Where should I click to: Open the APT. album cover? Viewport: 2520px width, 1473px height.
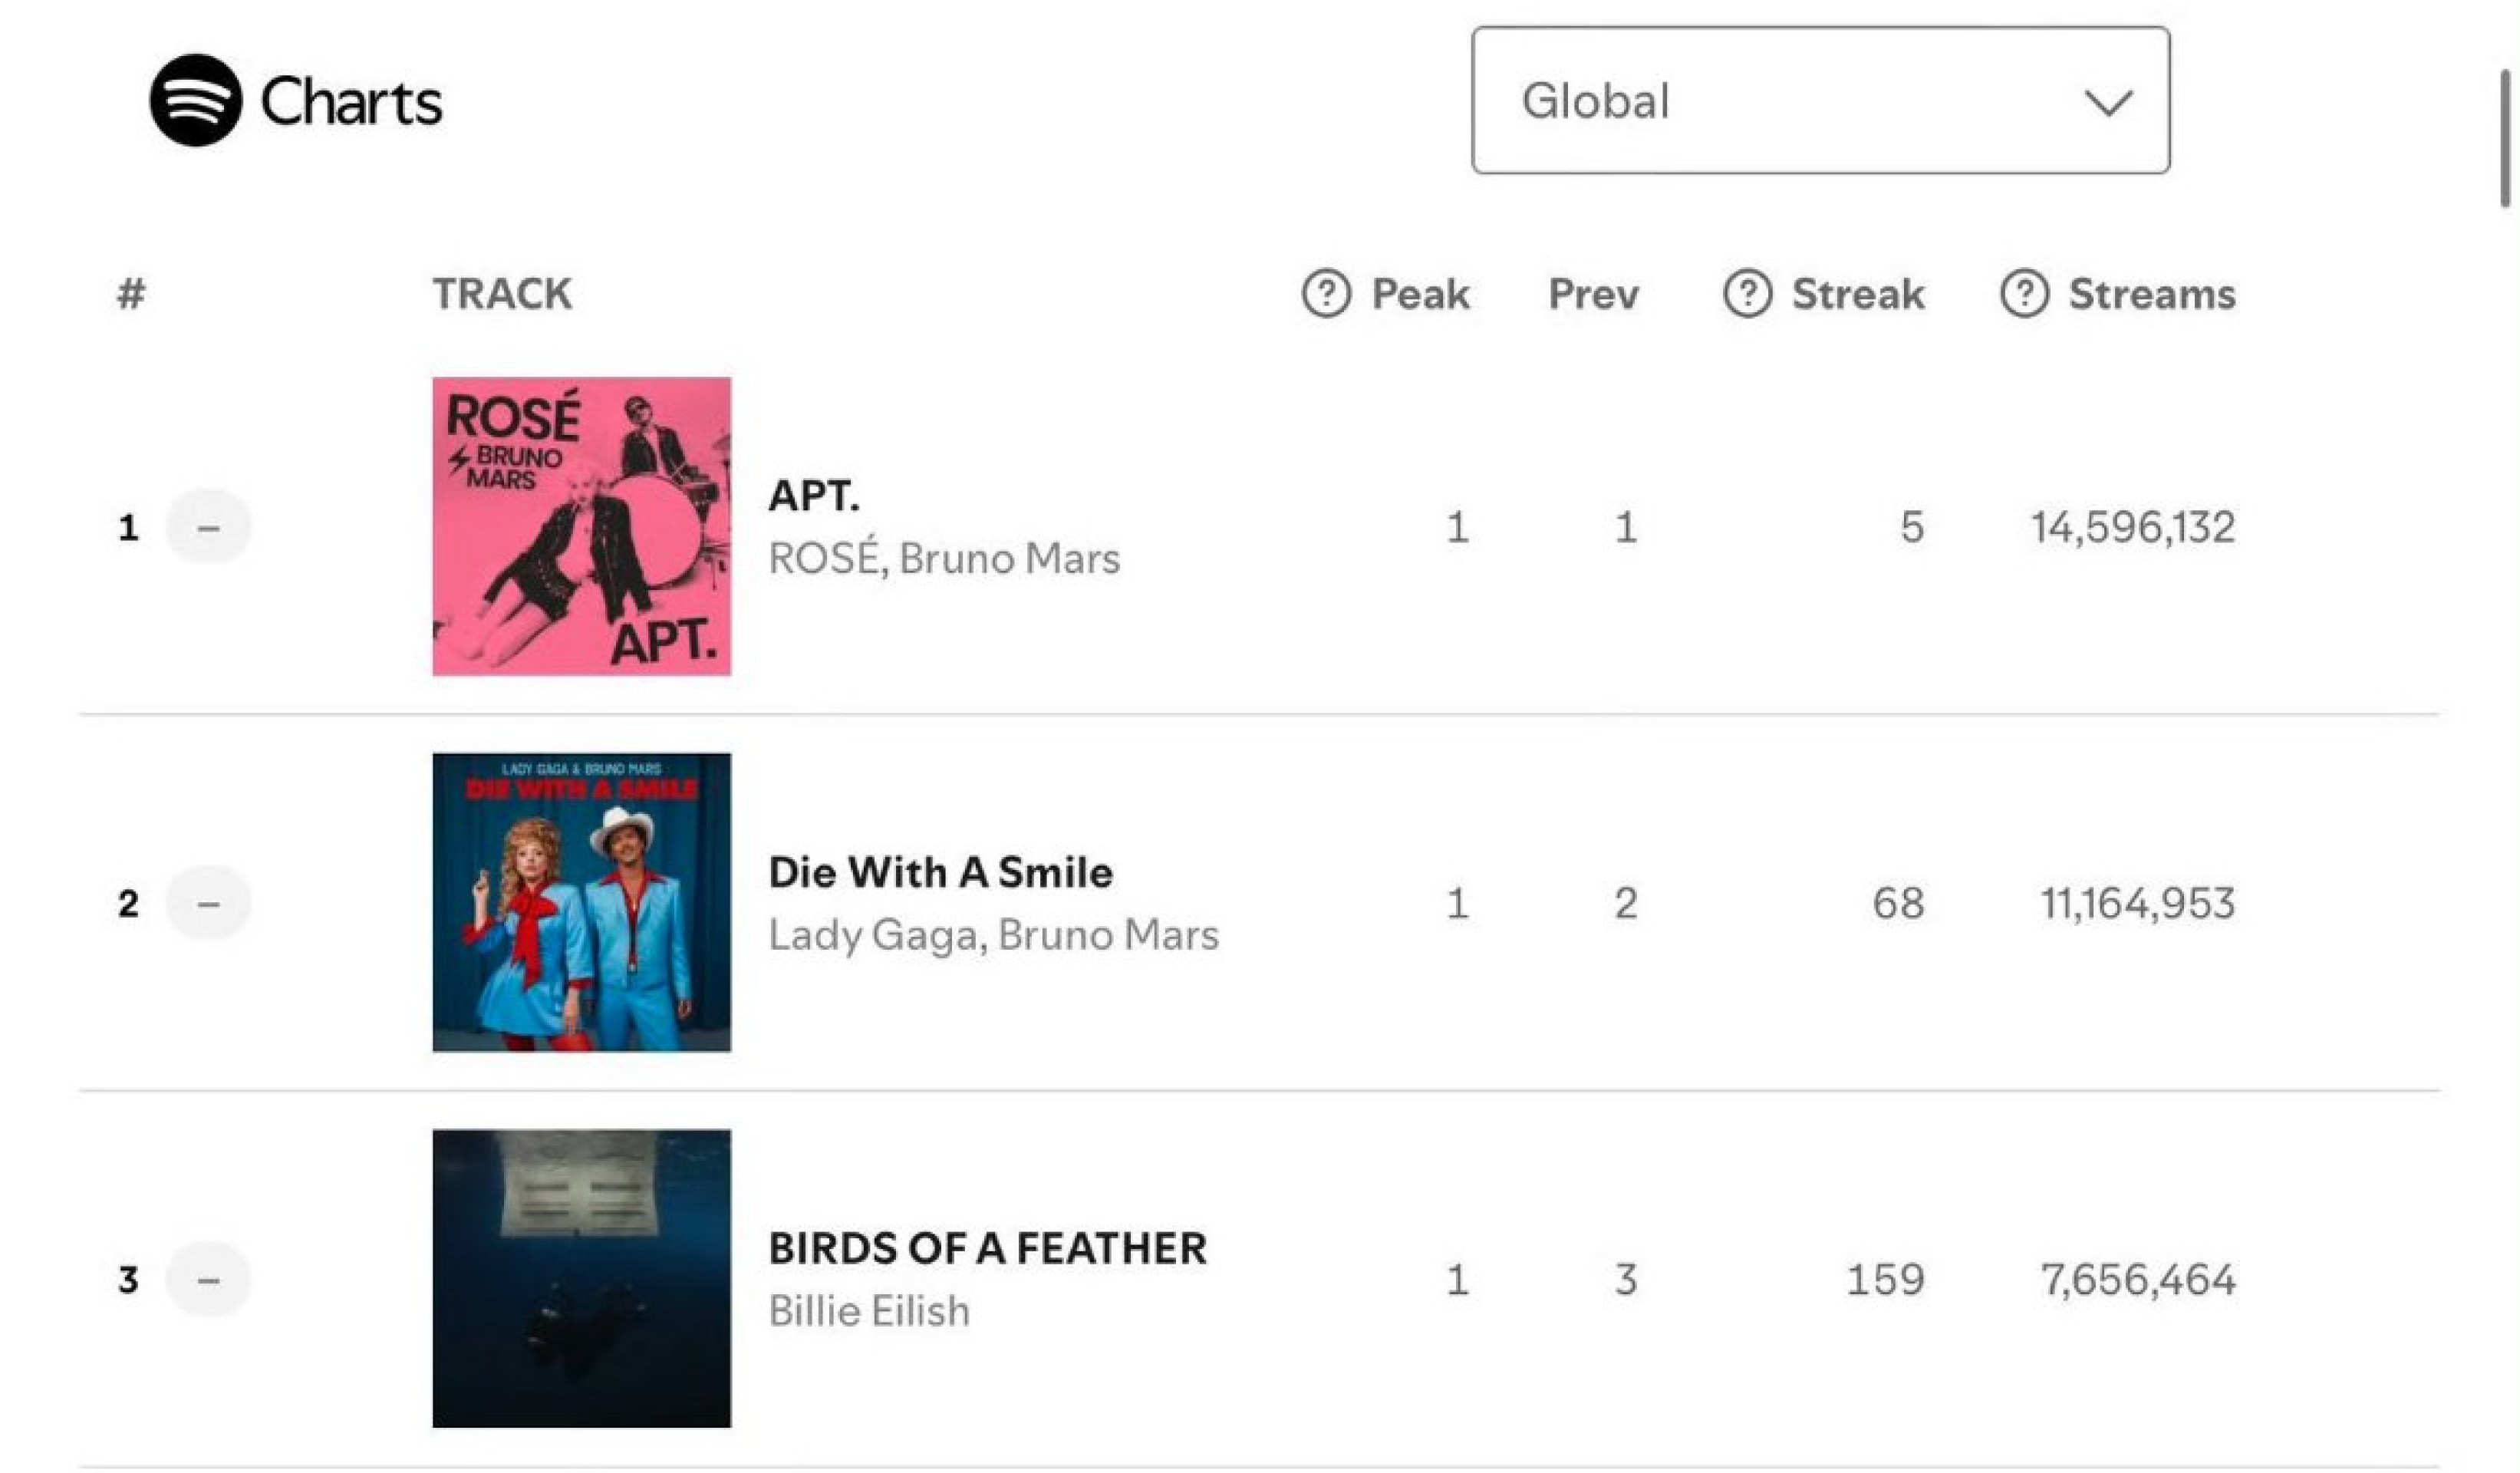click(x=581, y=527)
